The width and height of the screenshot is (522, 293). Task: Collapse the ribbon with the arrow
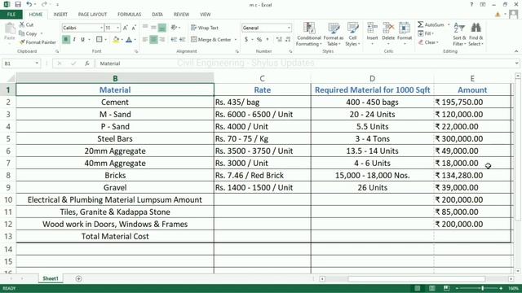click(x=516, y=51)
